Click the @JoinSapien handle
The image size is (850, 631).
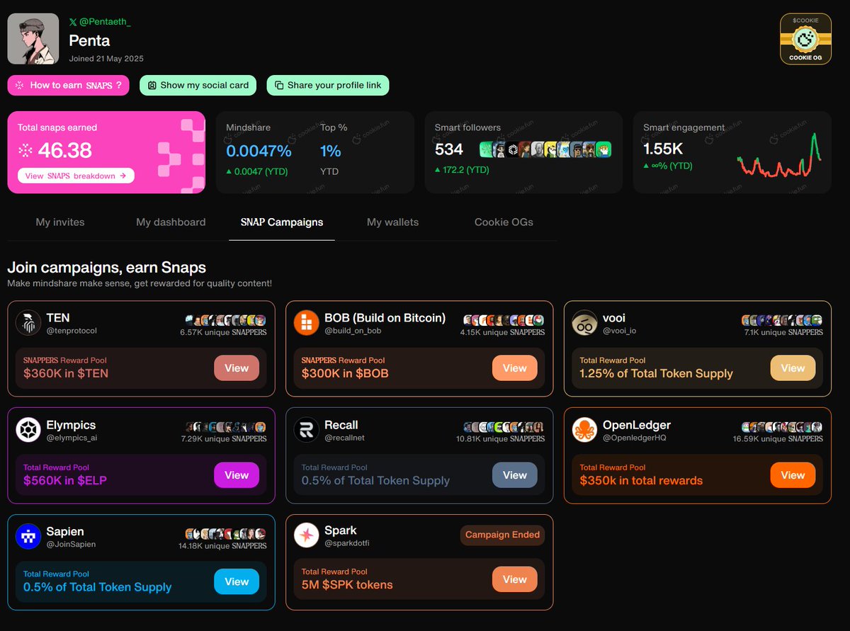tap(71, 544)
